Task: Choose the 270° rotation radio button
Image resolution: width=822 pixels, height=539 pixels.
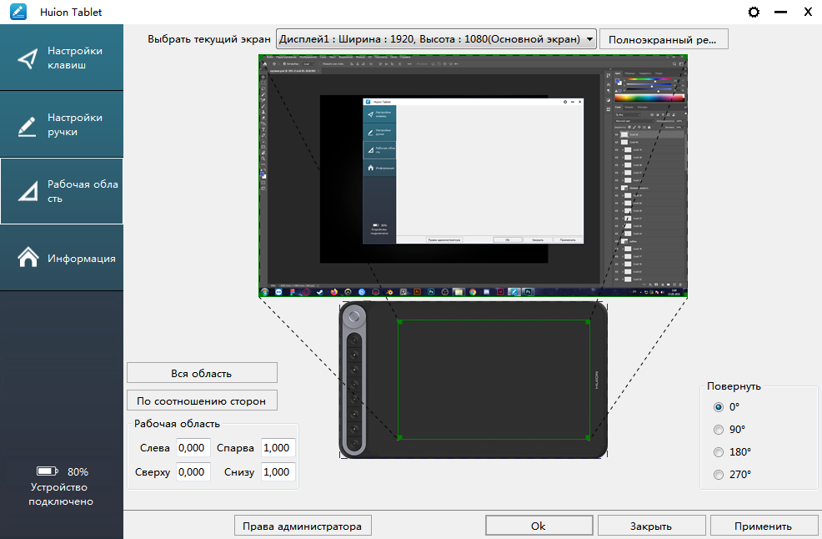Action: tap(719, 475)
